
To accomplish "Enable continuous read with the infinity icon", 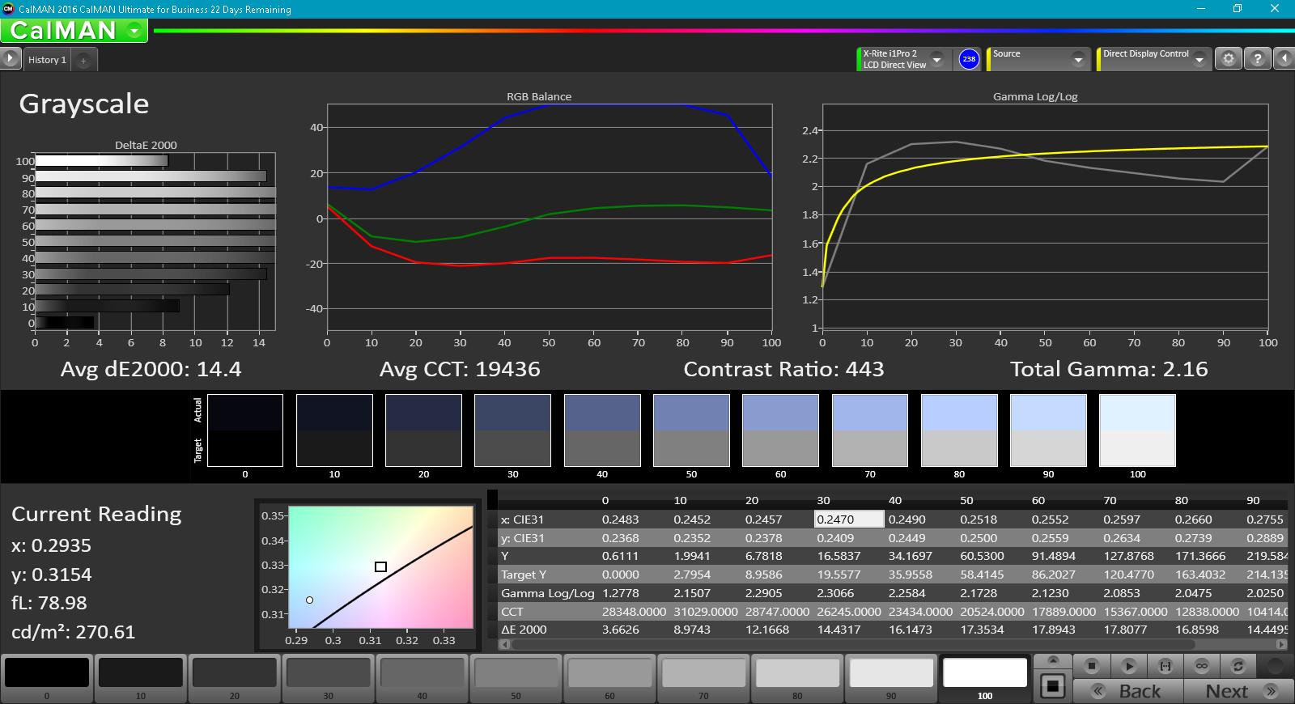I will [x=1202, y=666].
